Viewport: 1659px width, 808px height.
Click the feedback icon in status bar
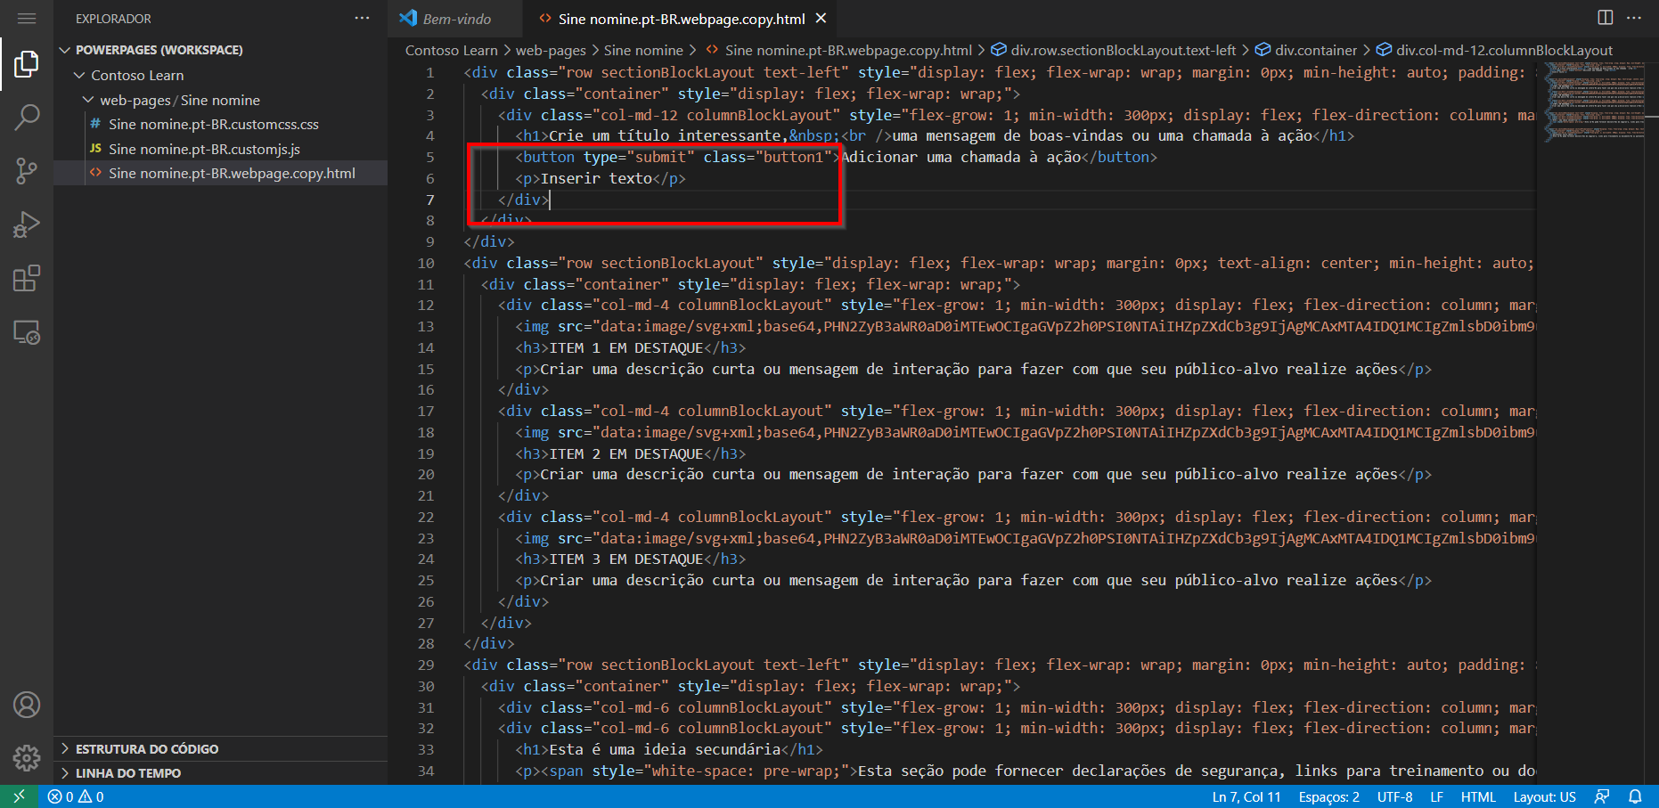[x=1604, y=796]
